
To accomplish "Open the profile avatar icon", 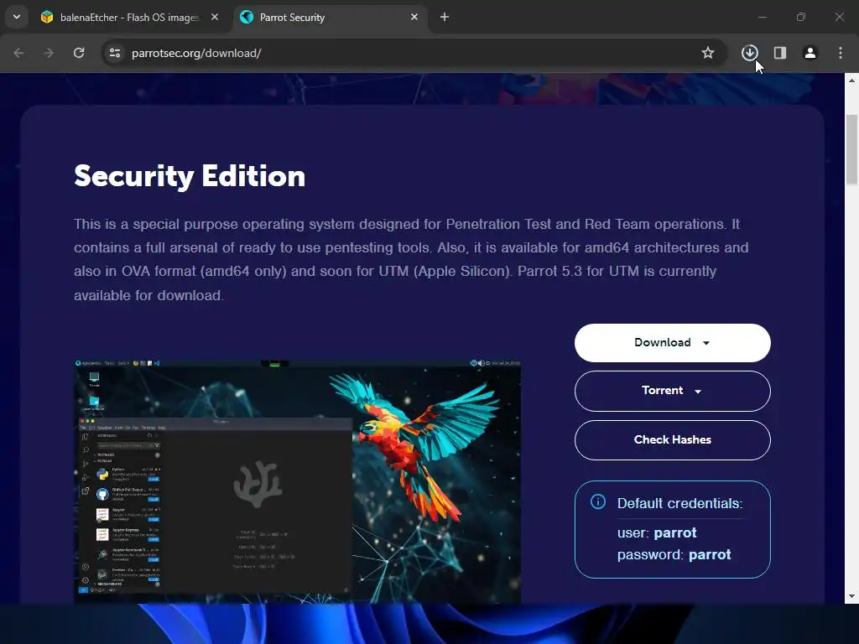I will (x=810, y=53).
